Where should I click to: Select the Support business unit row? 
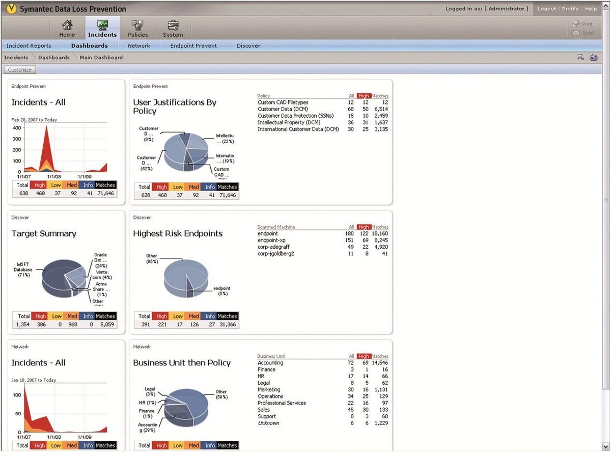point(323,416)
